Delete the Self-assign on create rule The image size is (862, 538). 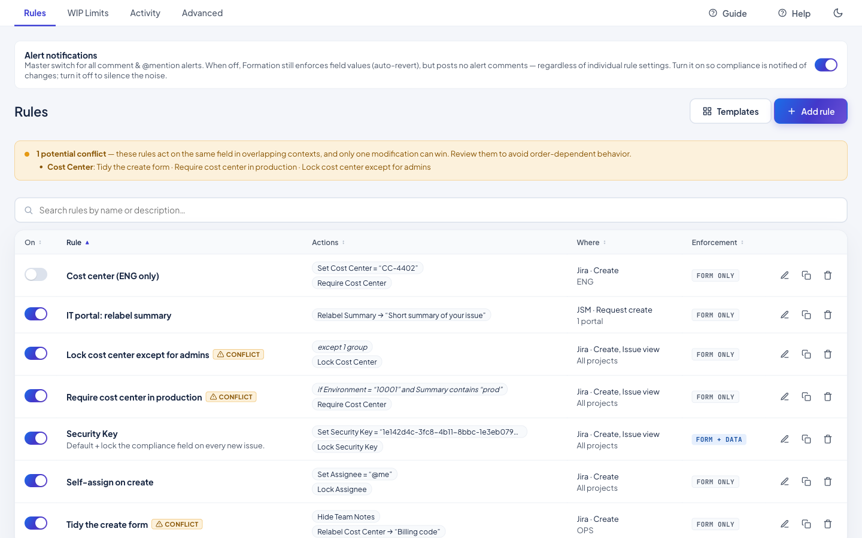click(x=828, y=482)
